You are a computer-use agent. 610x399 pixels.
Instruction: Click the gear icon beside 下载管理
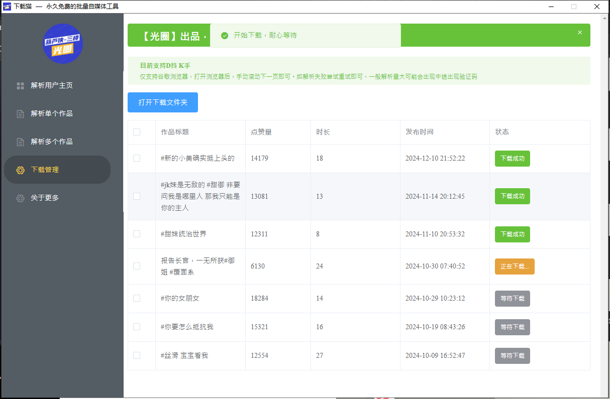coord(21,170)
